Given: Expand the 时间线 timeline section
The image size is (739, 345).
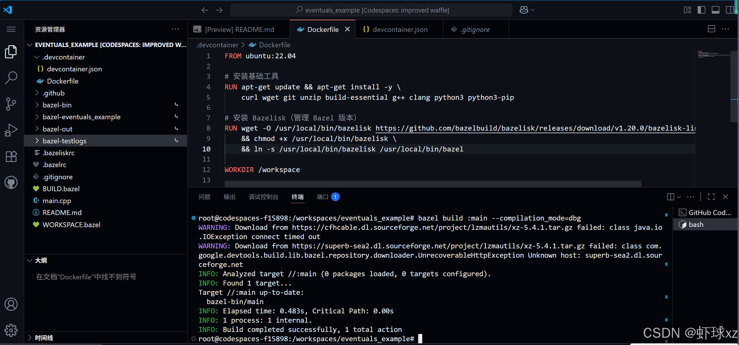Looking at the screenshot, I should tap(106, 338).
